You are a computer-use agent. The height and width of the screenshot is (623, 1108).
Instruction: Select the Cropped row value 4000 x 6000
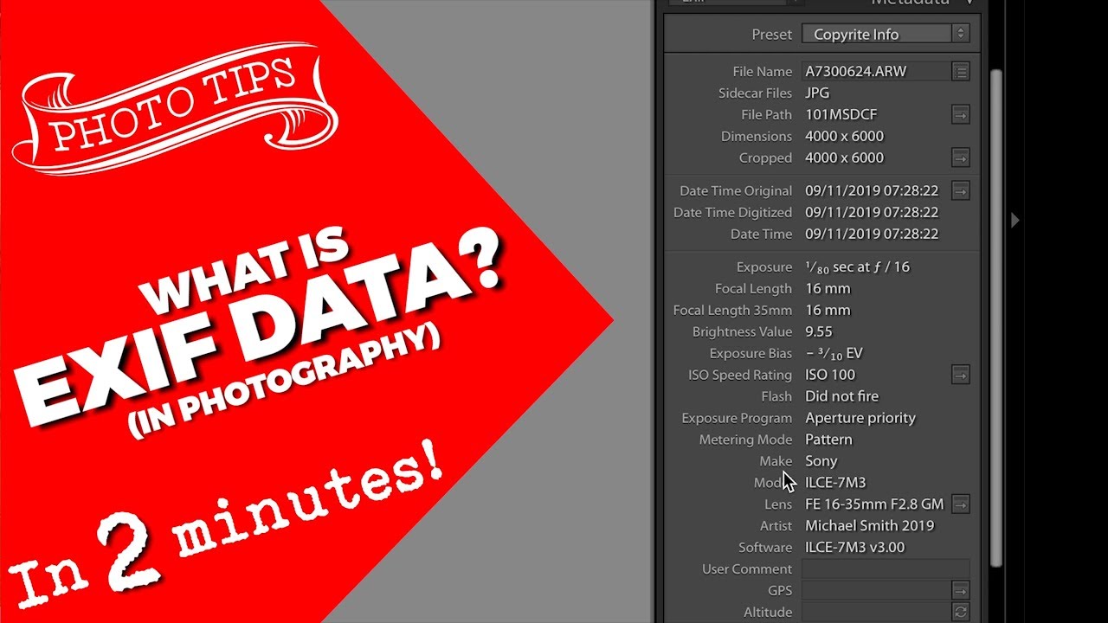click(x=844, y=157)
